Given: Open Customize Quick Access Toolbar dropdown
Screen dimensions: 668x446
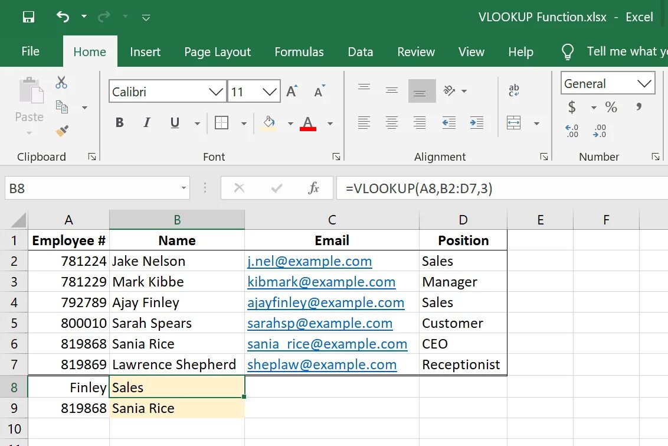Looking at the screenshot, I should point(146,18).
